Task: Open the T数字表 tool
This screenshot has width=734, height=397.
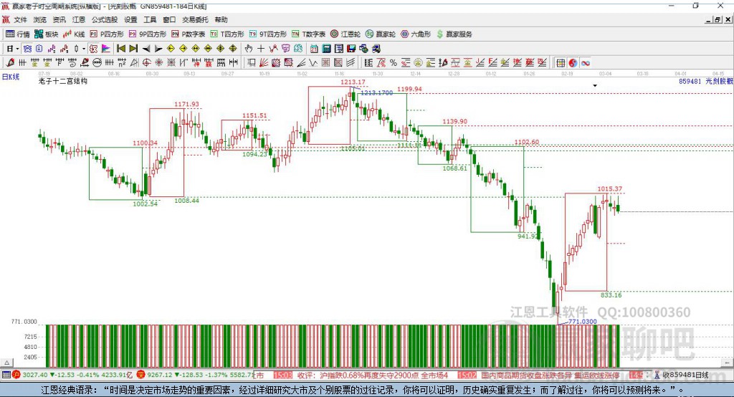Action: [x=308, y=34]
